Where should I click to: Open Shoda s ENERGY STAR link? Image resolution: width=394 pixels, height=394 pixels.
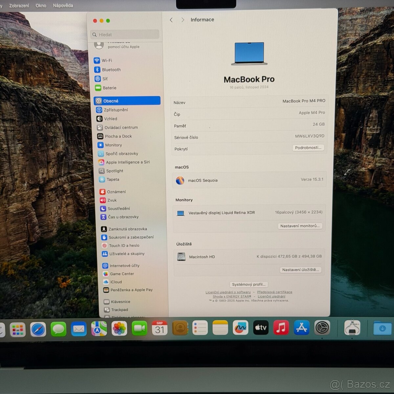232,296
